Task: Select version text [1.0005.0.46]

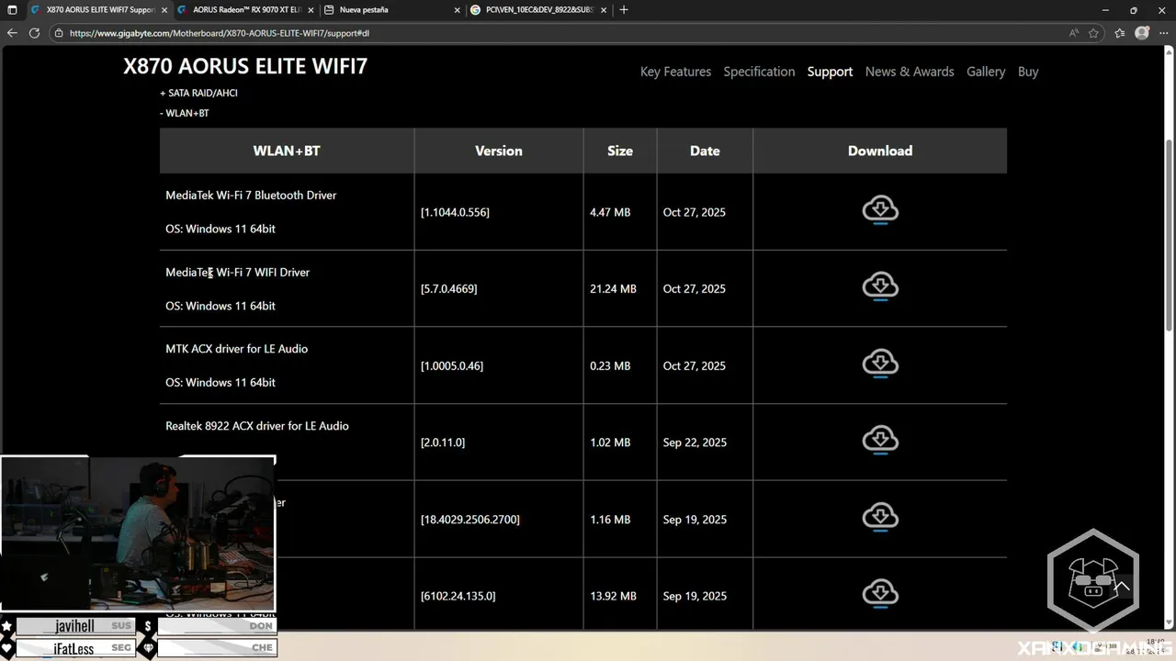Action: (x=452, y=365)
